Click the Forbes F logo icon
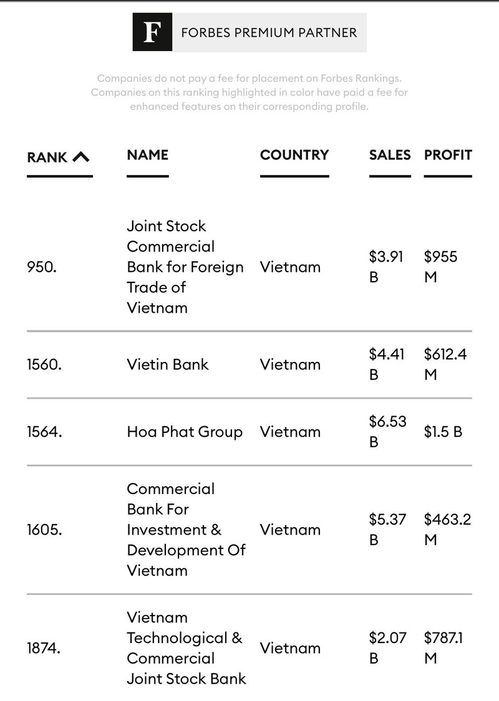499x701 pixels. [x=152, y=32]
